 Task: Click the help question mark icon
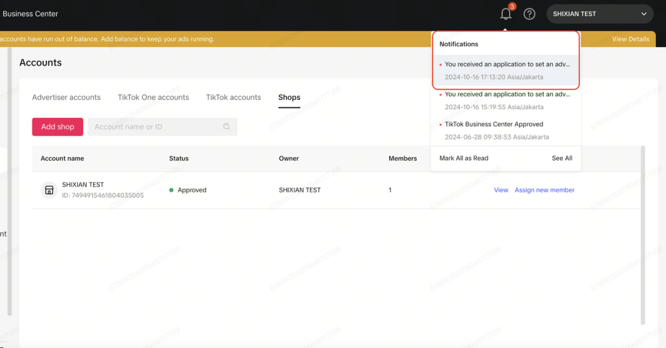click(529, 14)
